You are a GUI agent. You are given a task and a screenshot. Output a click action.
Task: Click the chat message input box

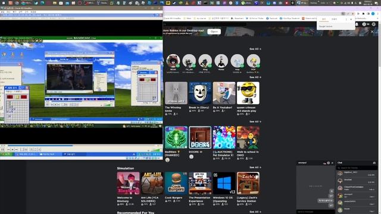pyautogui.click(x=315, y=212)
